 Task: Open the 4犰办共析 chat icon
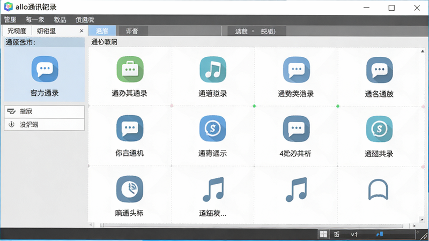[x=297, y=129]
